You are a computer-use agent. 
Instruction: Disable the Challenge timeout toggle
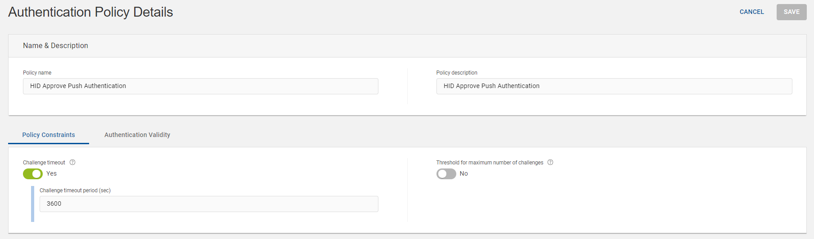pyautogui.click(x=33, y=174)
